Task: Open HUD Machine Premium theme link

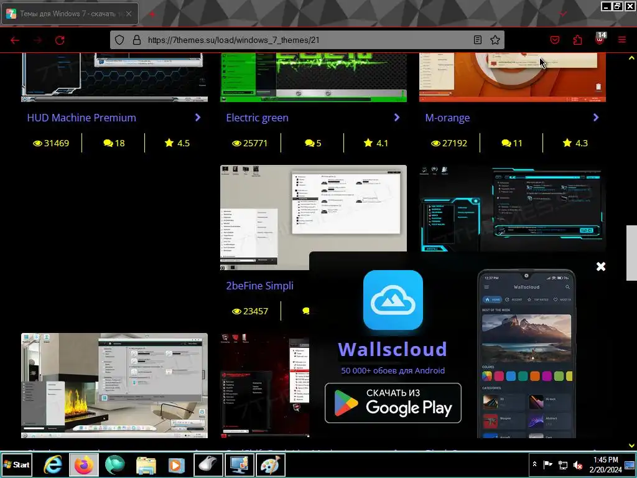Action: tap(81, 118)
